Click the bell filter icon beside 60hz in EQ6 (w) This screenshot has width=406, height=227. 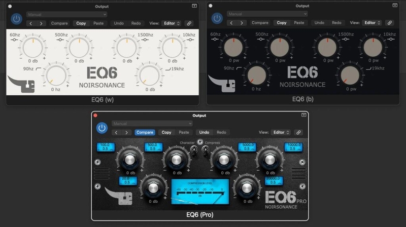coord(15,40)
